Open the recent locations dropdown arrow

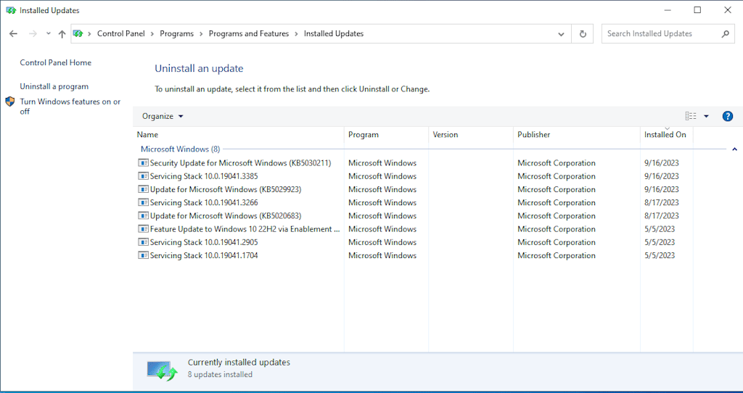(49, 33)
